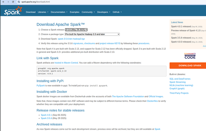
Task: Click the browser back arrow
Action: (x=4, y=2)
